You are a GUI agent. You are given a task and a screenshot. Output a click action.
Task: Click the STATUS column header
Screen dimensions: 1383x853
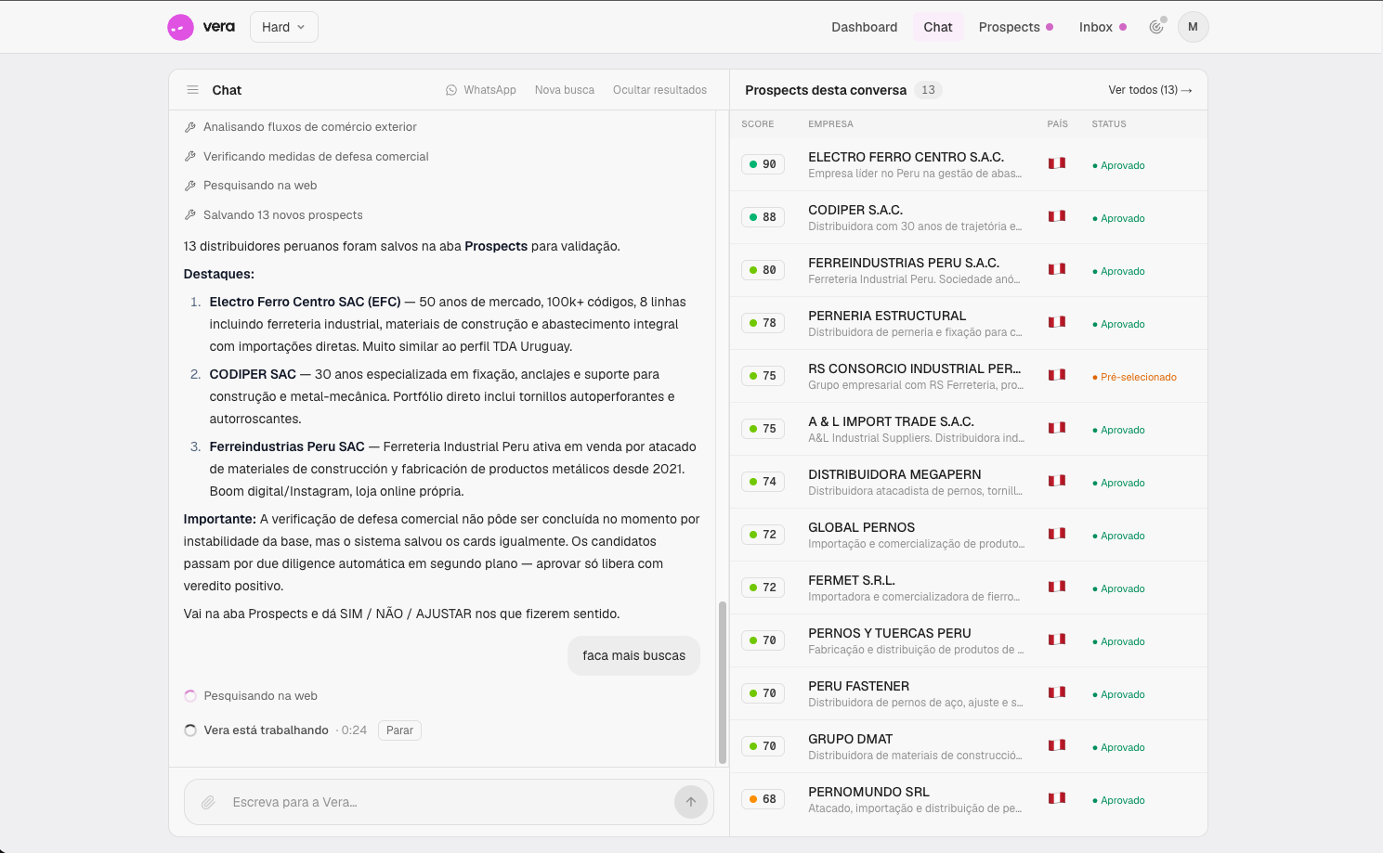point(1109,123)
